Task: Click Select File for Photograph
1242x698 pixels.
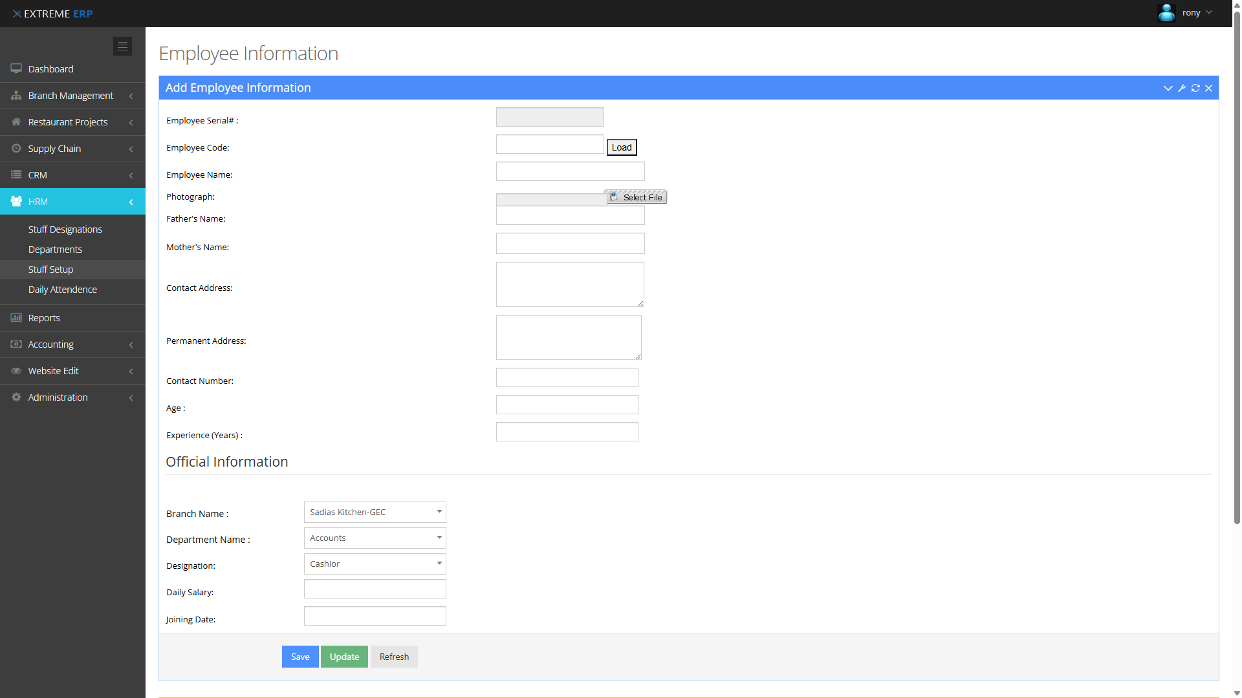Action: pyautogui.click(x=637, y=197)
